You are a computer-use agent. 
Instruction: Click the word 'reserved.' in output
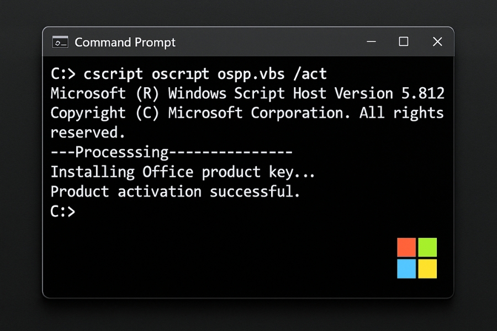coord(88,133)
